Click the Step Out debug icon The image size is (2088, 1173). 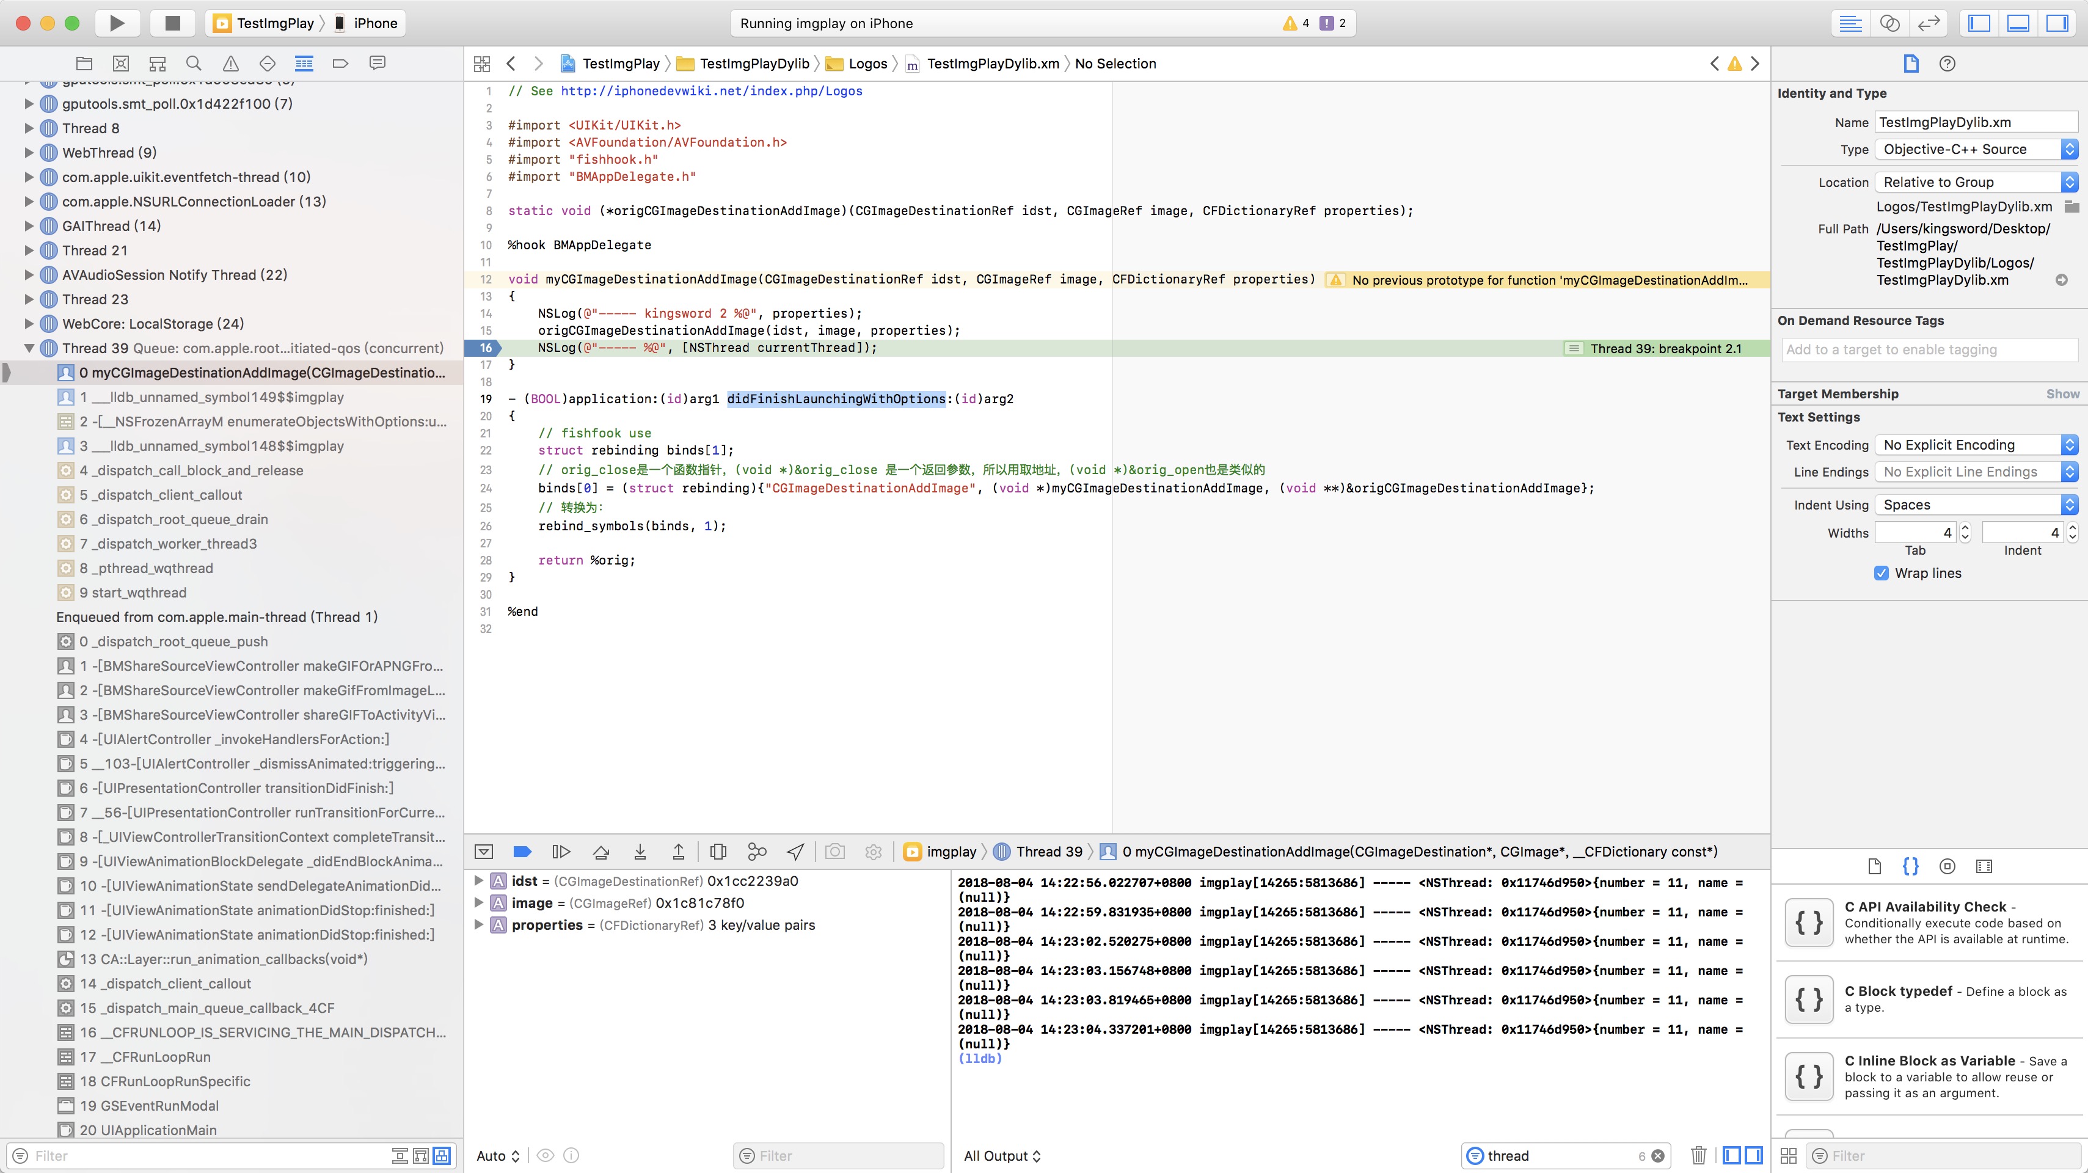point(679,851)
